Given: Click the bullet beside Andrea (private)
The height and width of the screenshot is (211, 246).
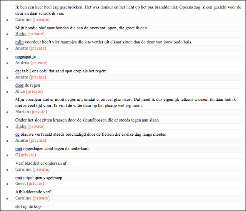Looking at the screenshot, I should click(x=7, y=63).
